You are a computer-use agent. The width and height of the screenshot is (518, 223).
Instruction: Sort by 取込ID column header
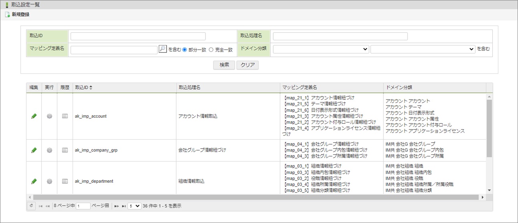point(83,87)
